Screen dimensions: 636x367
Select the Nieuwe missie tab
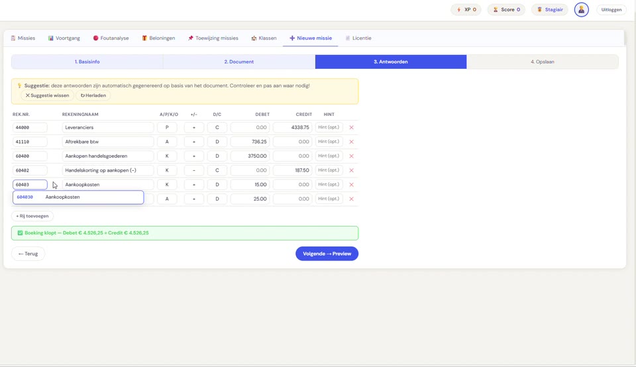coord(310,38)
